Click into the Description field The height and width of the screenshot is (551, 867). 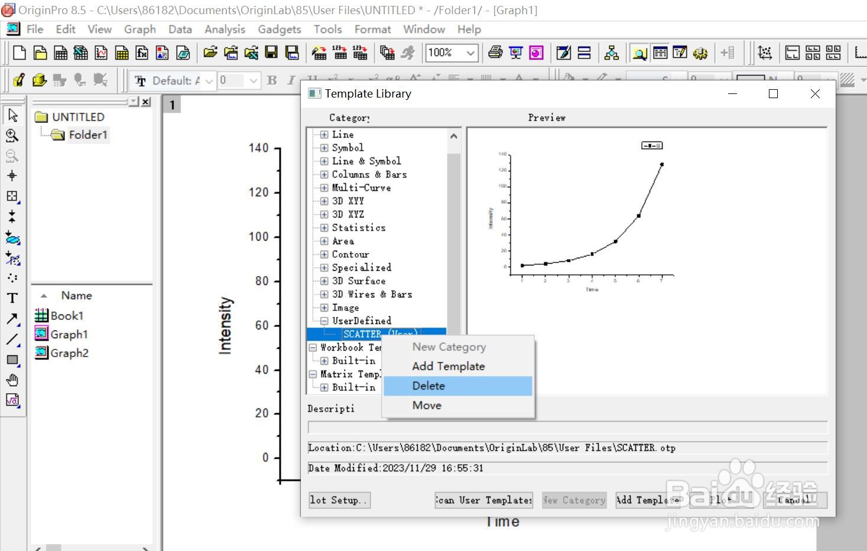point(567,427)
